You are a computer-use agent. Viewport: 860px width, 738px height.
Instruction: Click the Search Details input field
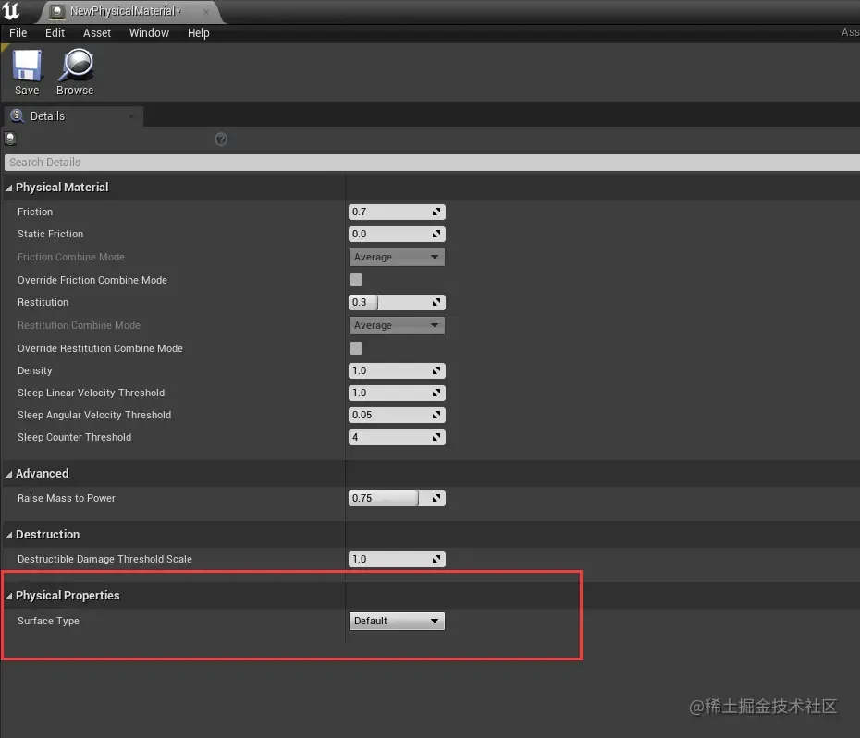point(432,163)
